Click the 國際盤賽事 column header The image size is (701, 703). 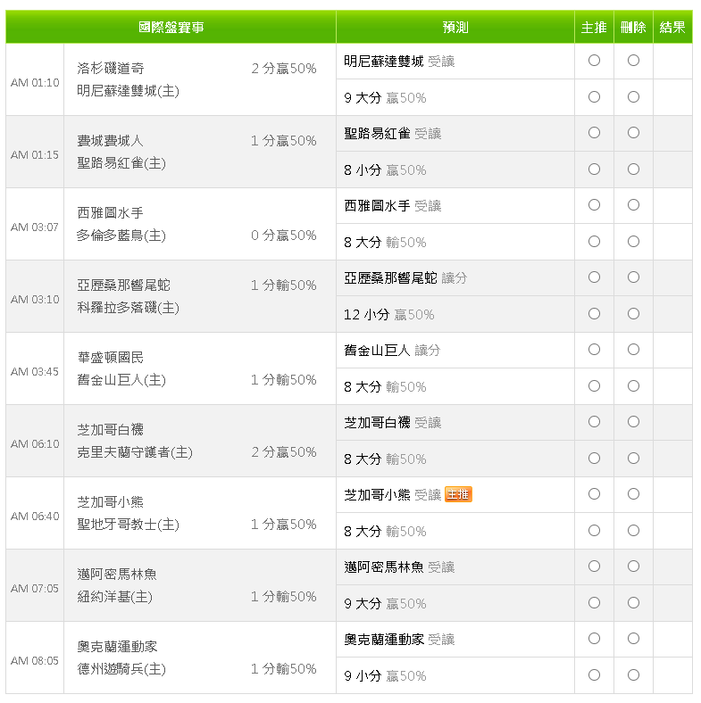tap(171, 27)
